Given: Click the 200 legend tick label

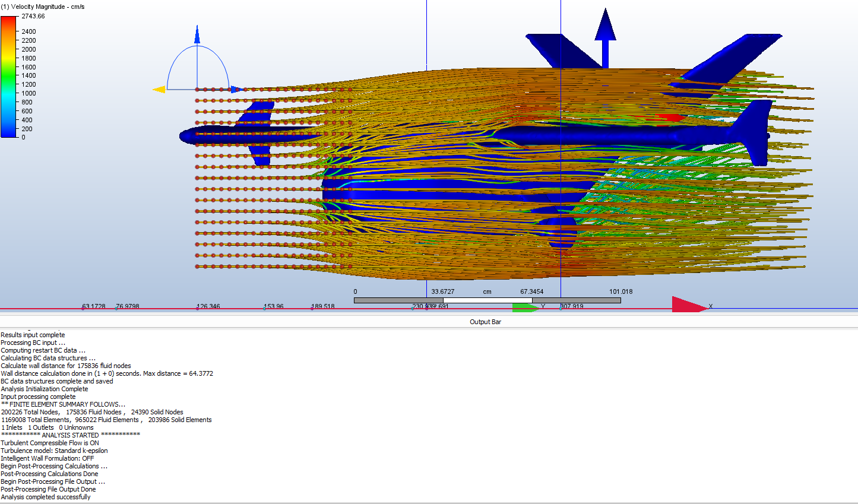Looking at the screenshot, I should point(27,129).
